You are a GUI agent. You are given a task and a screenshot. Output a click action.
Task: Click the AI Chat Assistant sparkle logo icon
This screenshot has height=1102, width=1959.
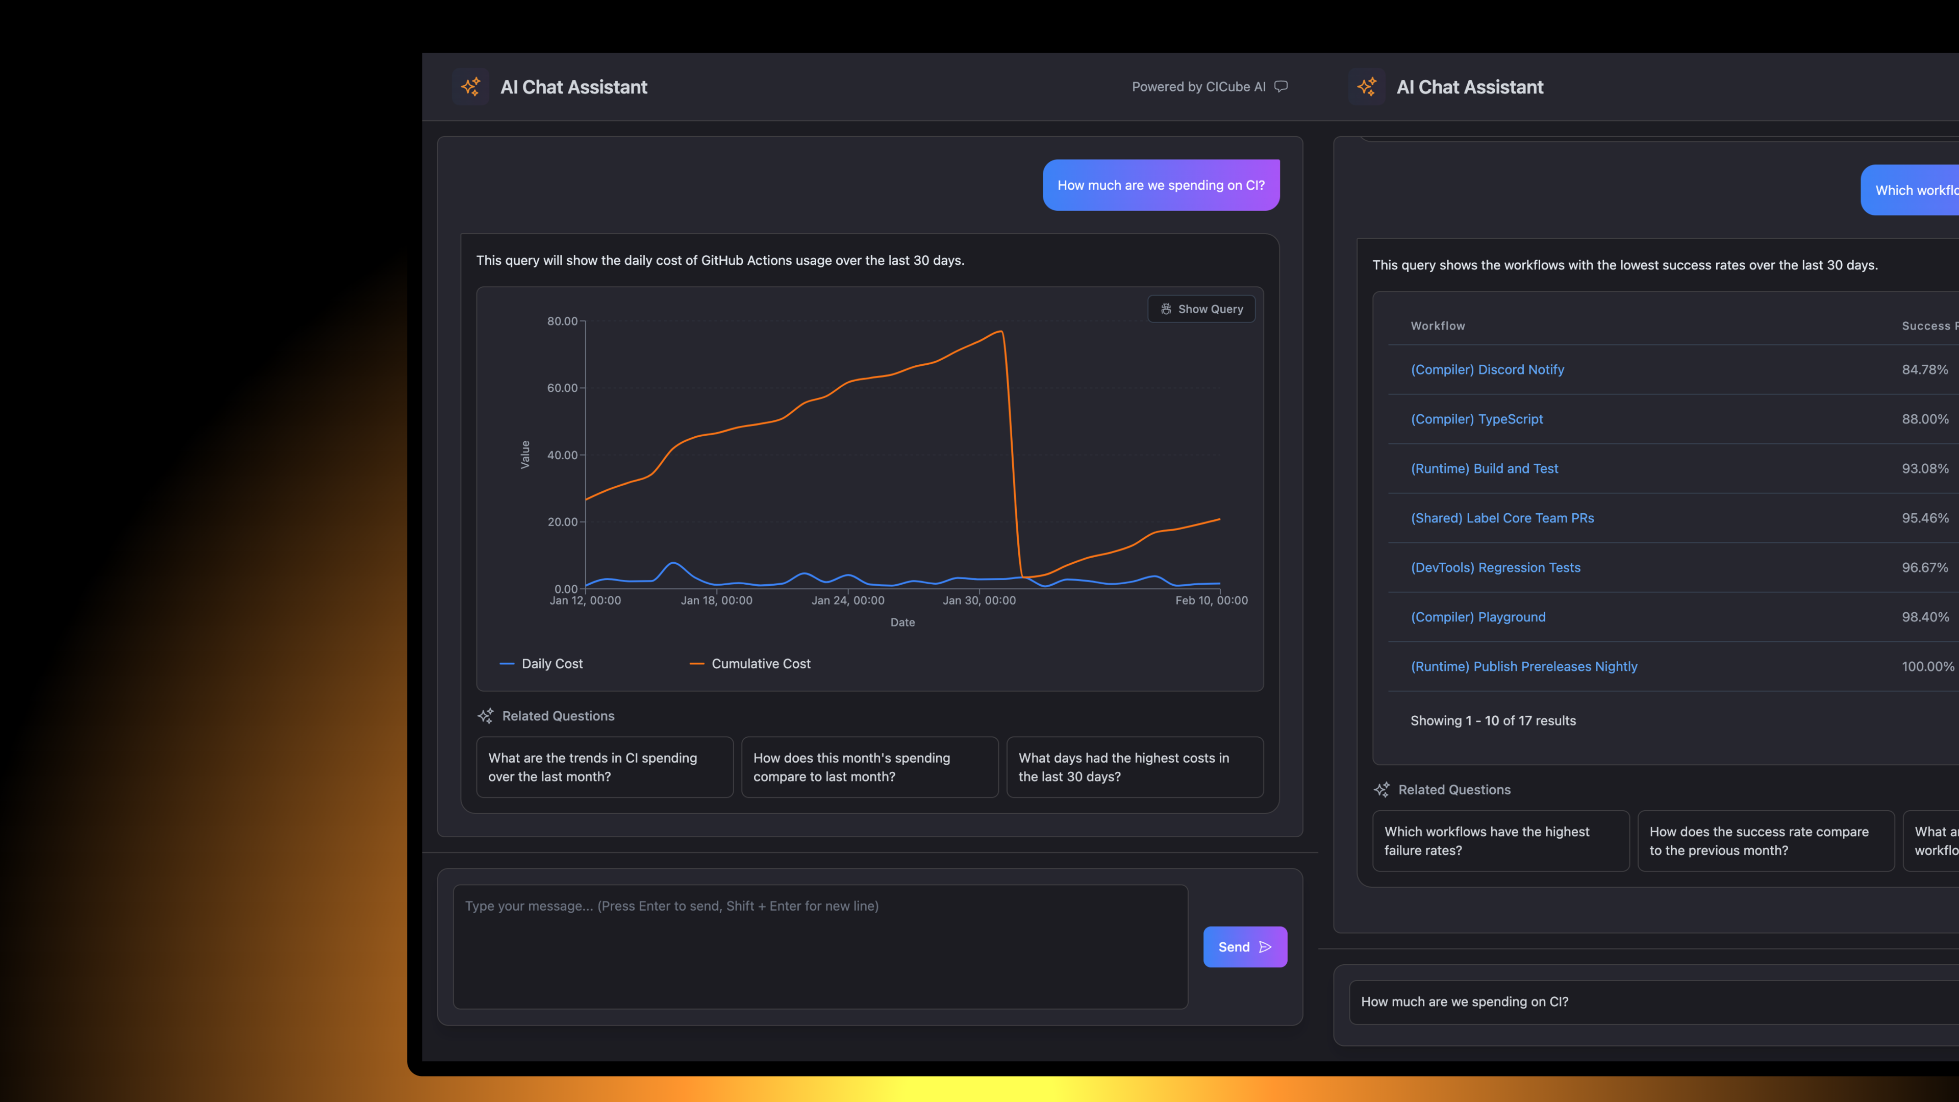pos(470,86)
